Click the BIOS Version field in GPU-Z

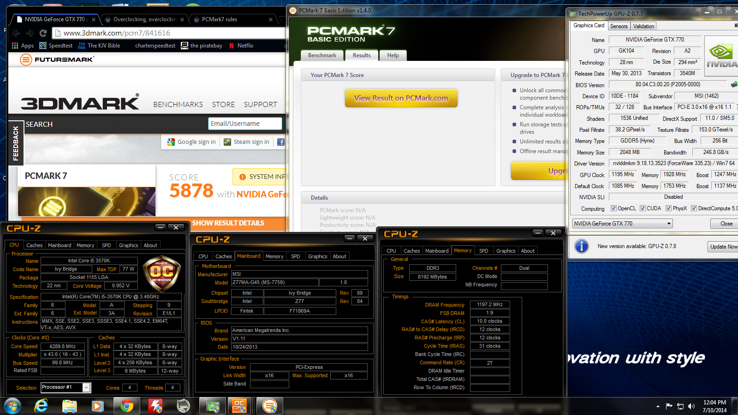click(x=668, y=84)
